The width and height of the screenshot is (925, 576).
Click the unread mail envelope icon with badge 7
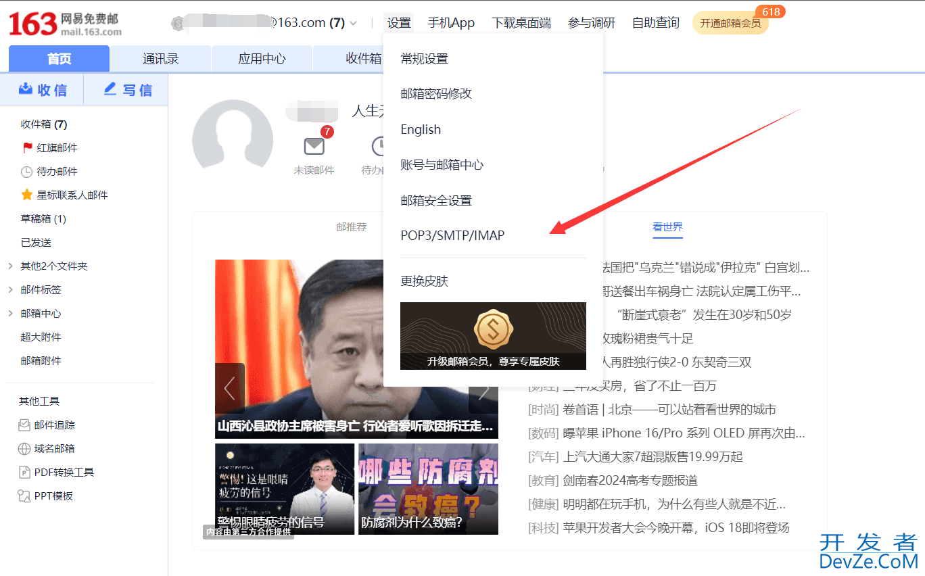tap(314, 146)
